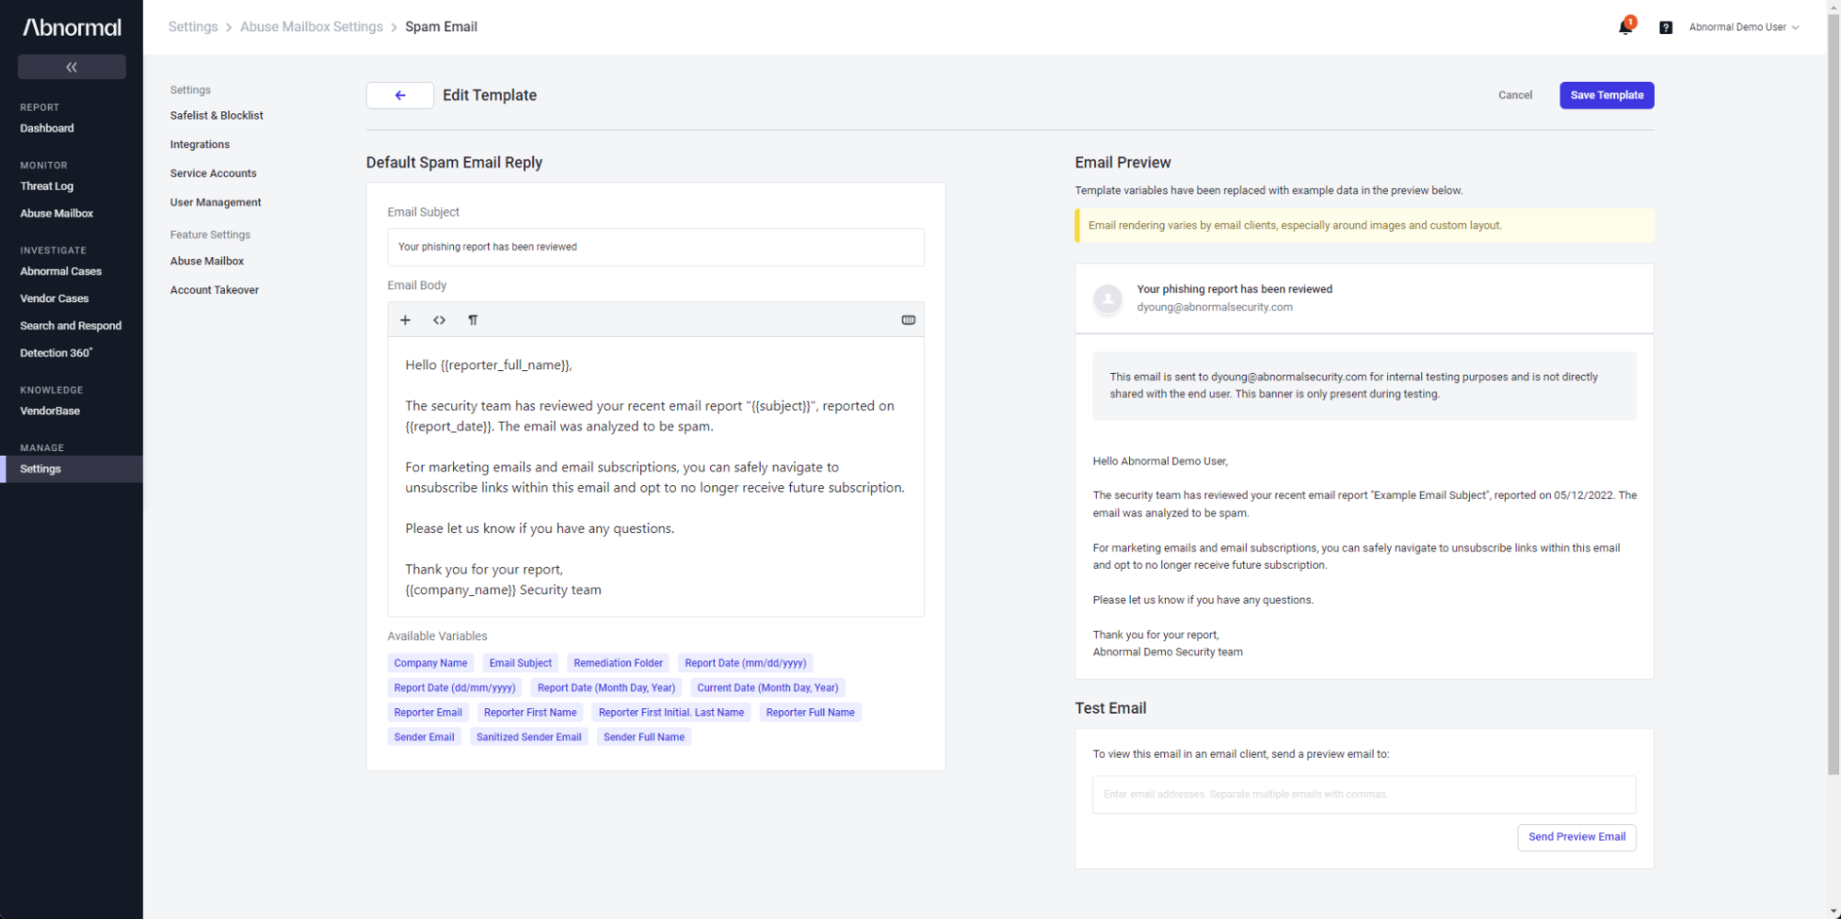The width and height of the screenshot is (1841, 919).
Task: Open the help question-mark icon
Action: click(x=1665, y=28)
